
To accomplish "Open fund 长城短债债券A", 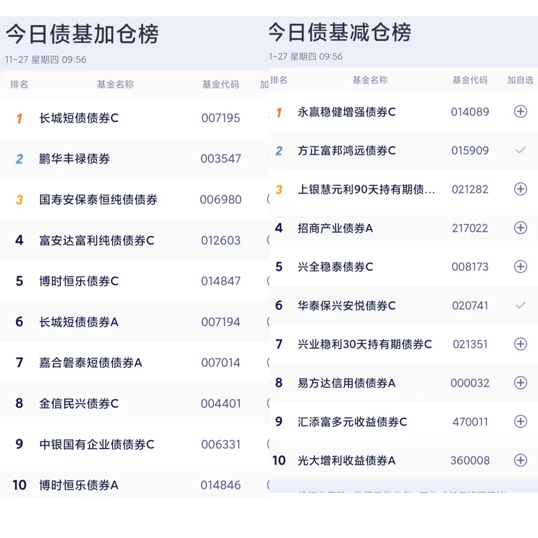I will pos(79,322).
